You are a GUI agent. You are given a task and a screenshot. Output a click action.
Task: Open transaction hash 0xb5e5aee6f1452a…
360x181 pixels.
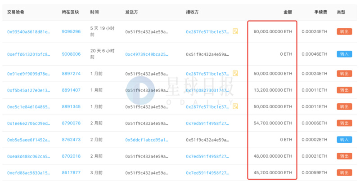click(29, 140)
